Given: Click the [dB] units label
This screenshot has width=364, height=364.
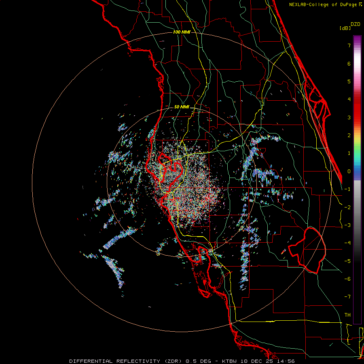Looking at the screenshot, I should click(345, 28).
